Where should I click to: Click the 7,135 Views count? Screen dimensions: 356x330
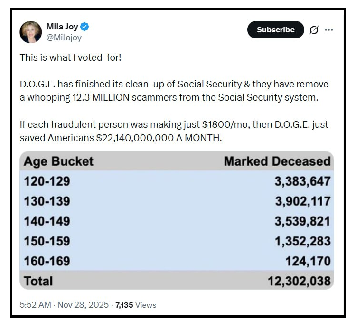(x=135, y=305)
